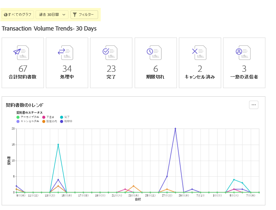Open the three-dot menu on trend chart
Viewport: 276px width, 210px height.
click(254, 105)
